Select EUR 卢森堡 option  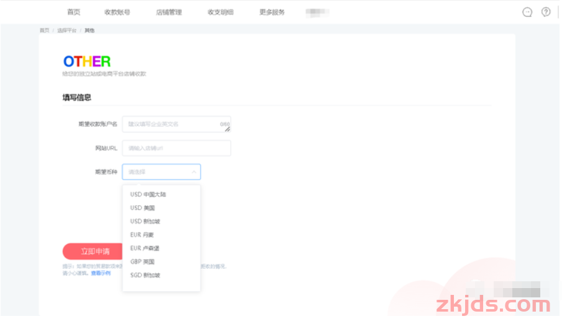pyautogui.click(x=161, y=248)
